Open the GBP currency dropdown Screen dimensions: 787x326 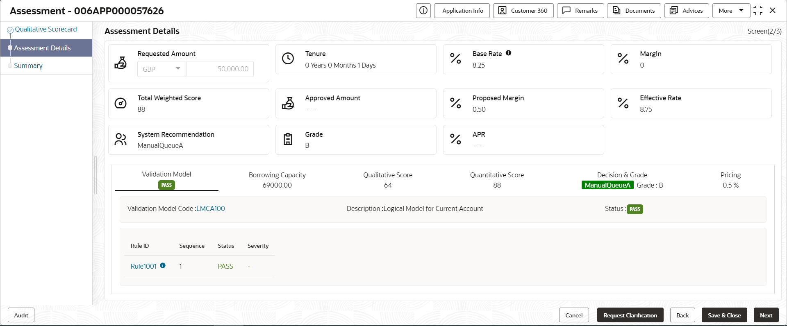tap(161, 69)
